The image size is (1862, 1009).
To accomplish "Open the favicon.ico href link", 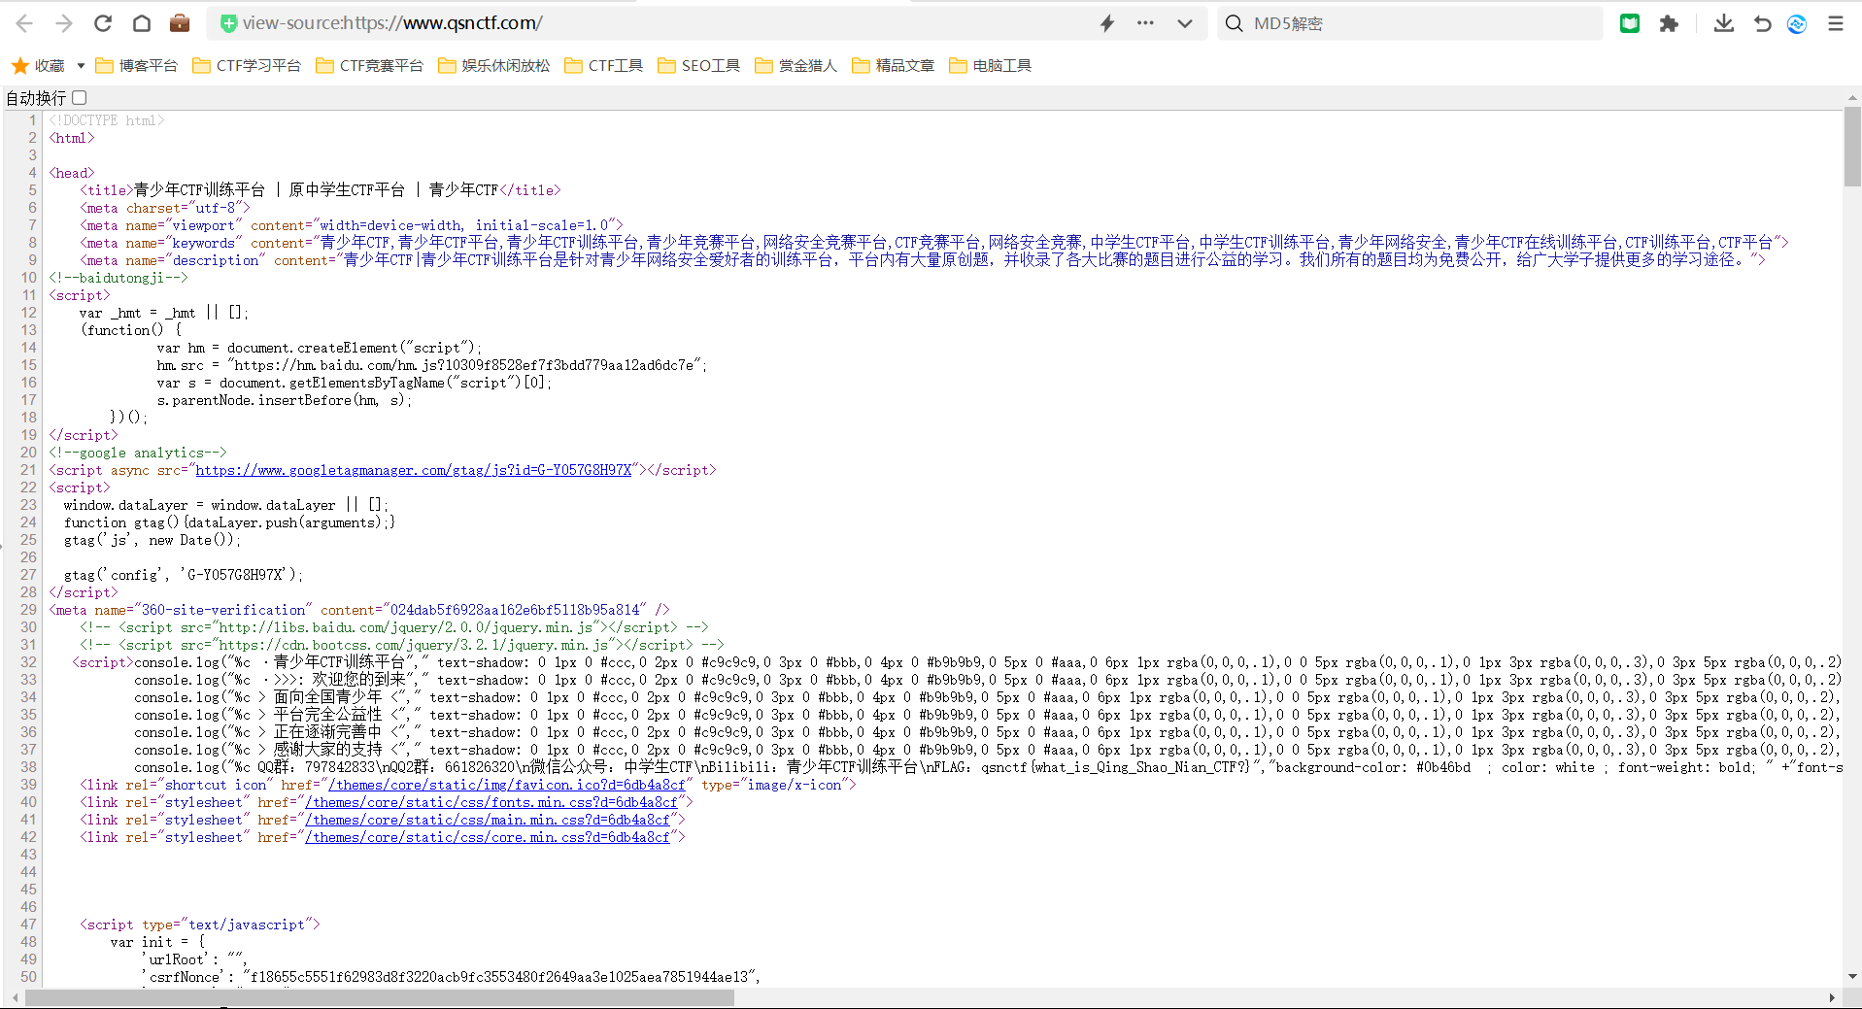I will click(x=506, y=785).
